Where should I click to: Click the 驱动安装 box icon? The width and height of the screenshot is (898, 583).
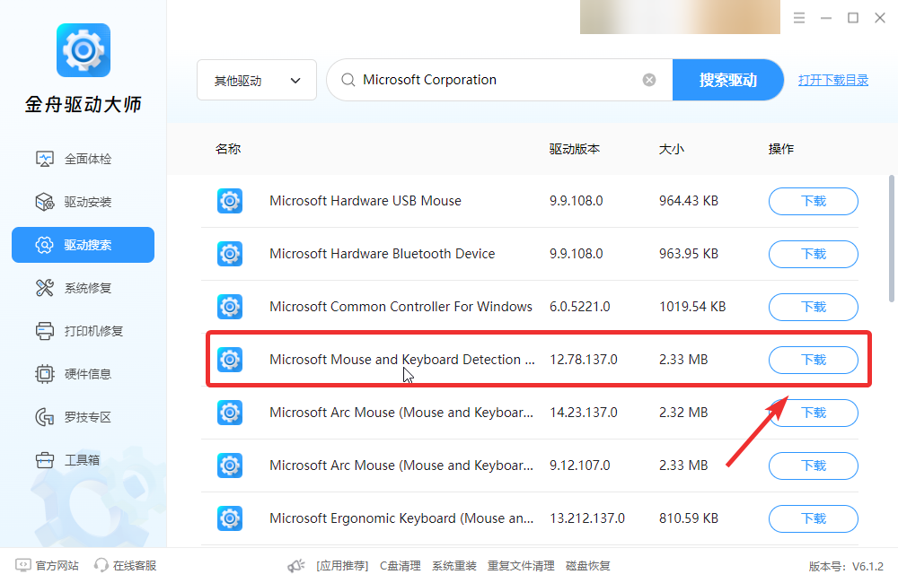coord(45,202)
